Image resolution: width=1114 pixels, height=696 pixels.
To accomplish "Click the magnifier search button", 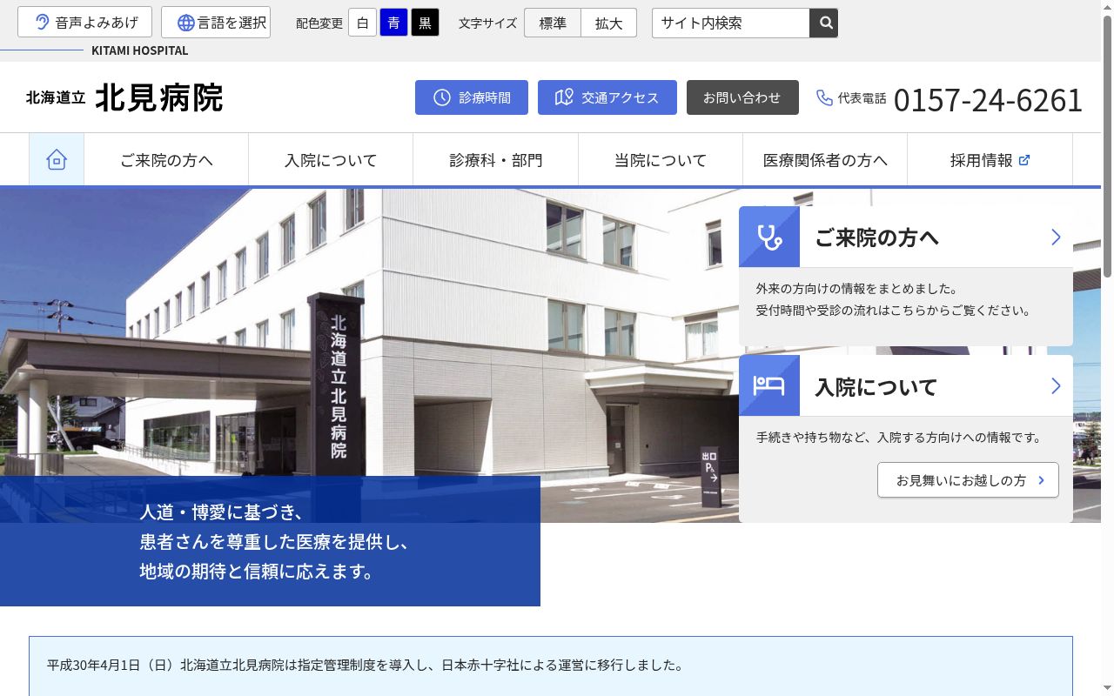I will click(823, 23).
